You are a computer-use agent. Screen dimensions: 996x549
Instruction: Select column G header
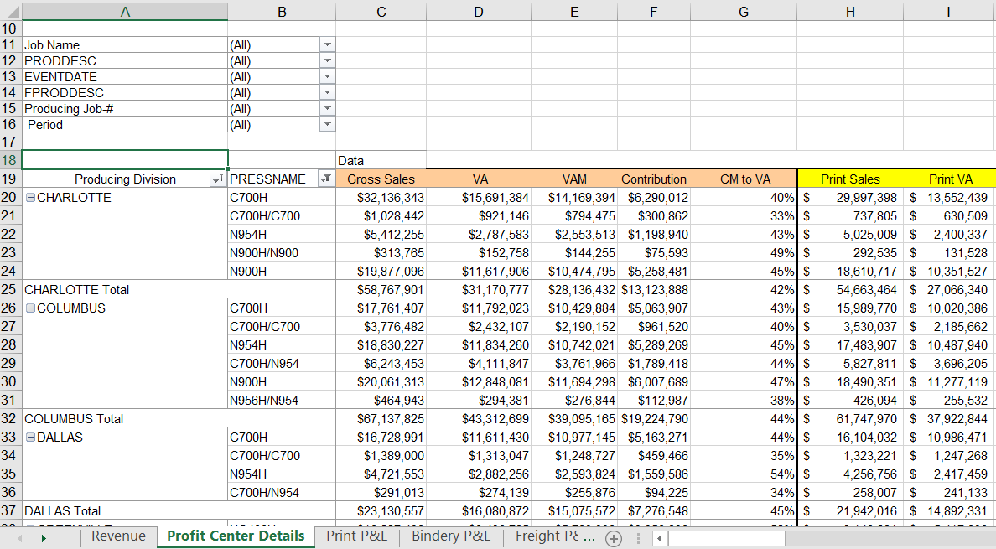[x=743, y=10]
